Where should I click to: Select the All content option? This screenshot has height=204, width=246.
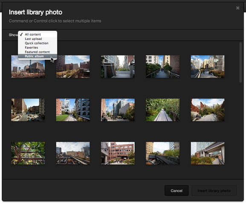(38, 35)
